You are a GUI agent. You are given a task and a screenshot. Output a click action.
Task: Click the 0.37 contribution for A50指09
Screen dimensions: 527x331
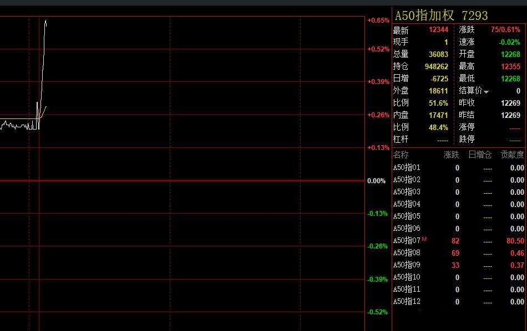[517, 265]
